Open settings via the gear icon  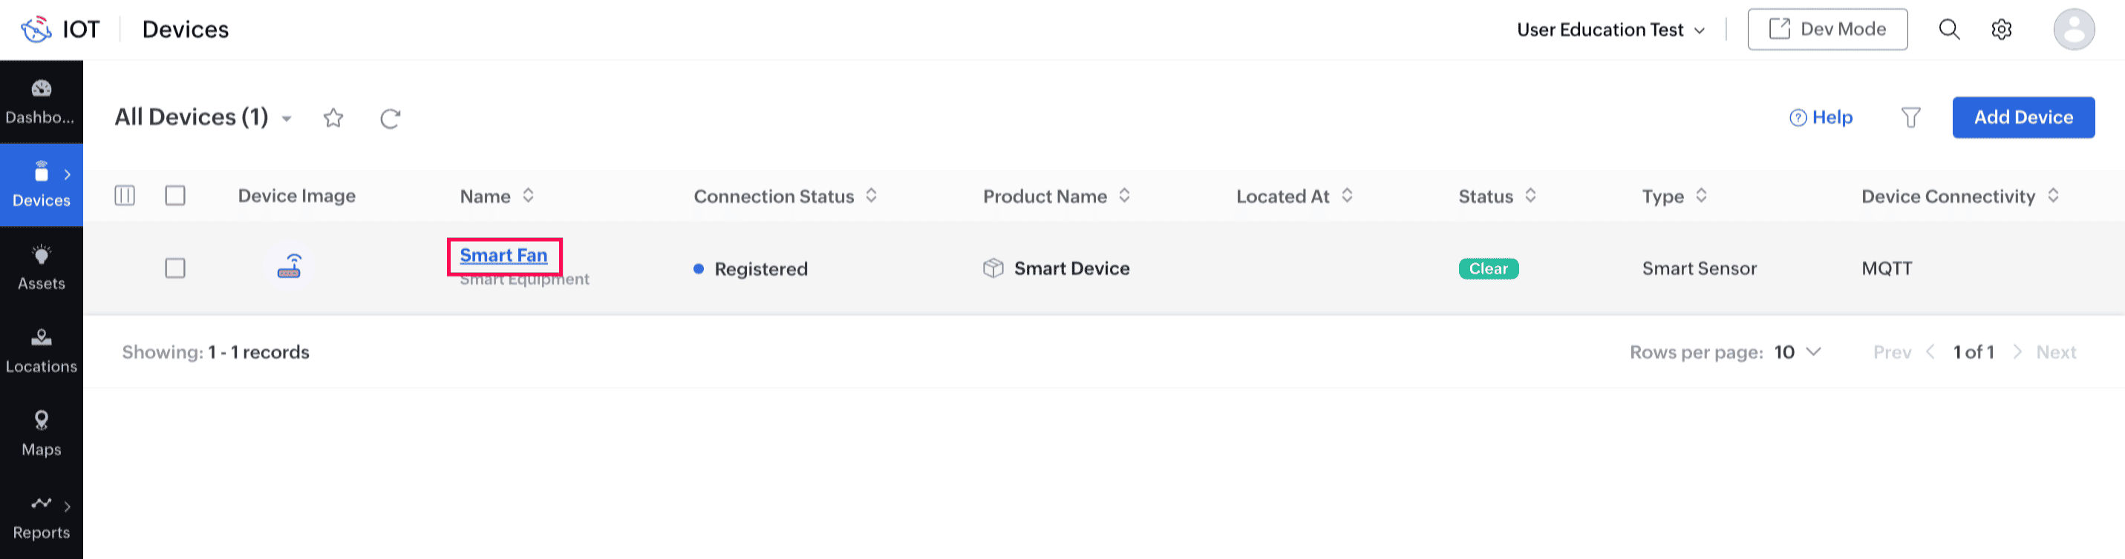2001,30
